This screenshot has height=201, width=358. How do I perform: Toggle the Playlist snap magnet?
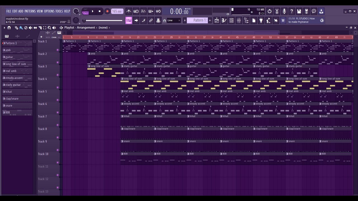(9, 28)
